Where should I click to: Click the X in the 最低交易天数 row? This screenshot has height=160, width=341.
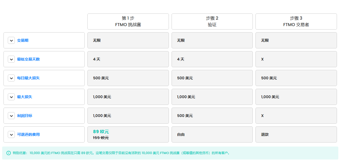(x=262, y=59)
